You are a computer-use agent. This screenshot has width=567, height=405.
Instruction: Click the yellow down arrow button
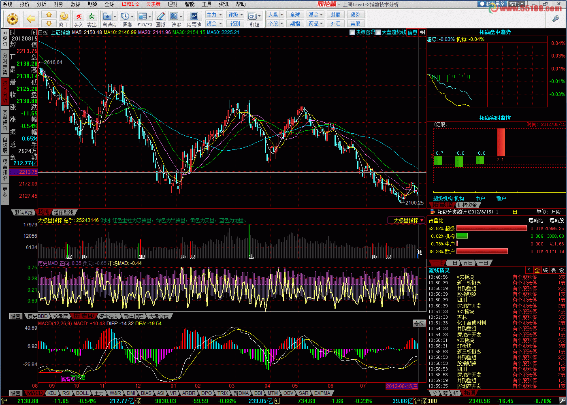point(49,23)
